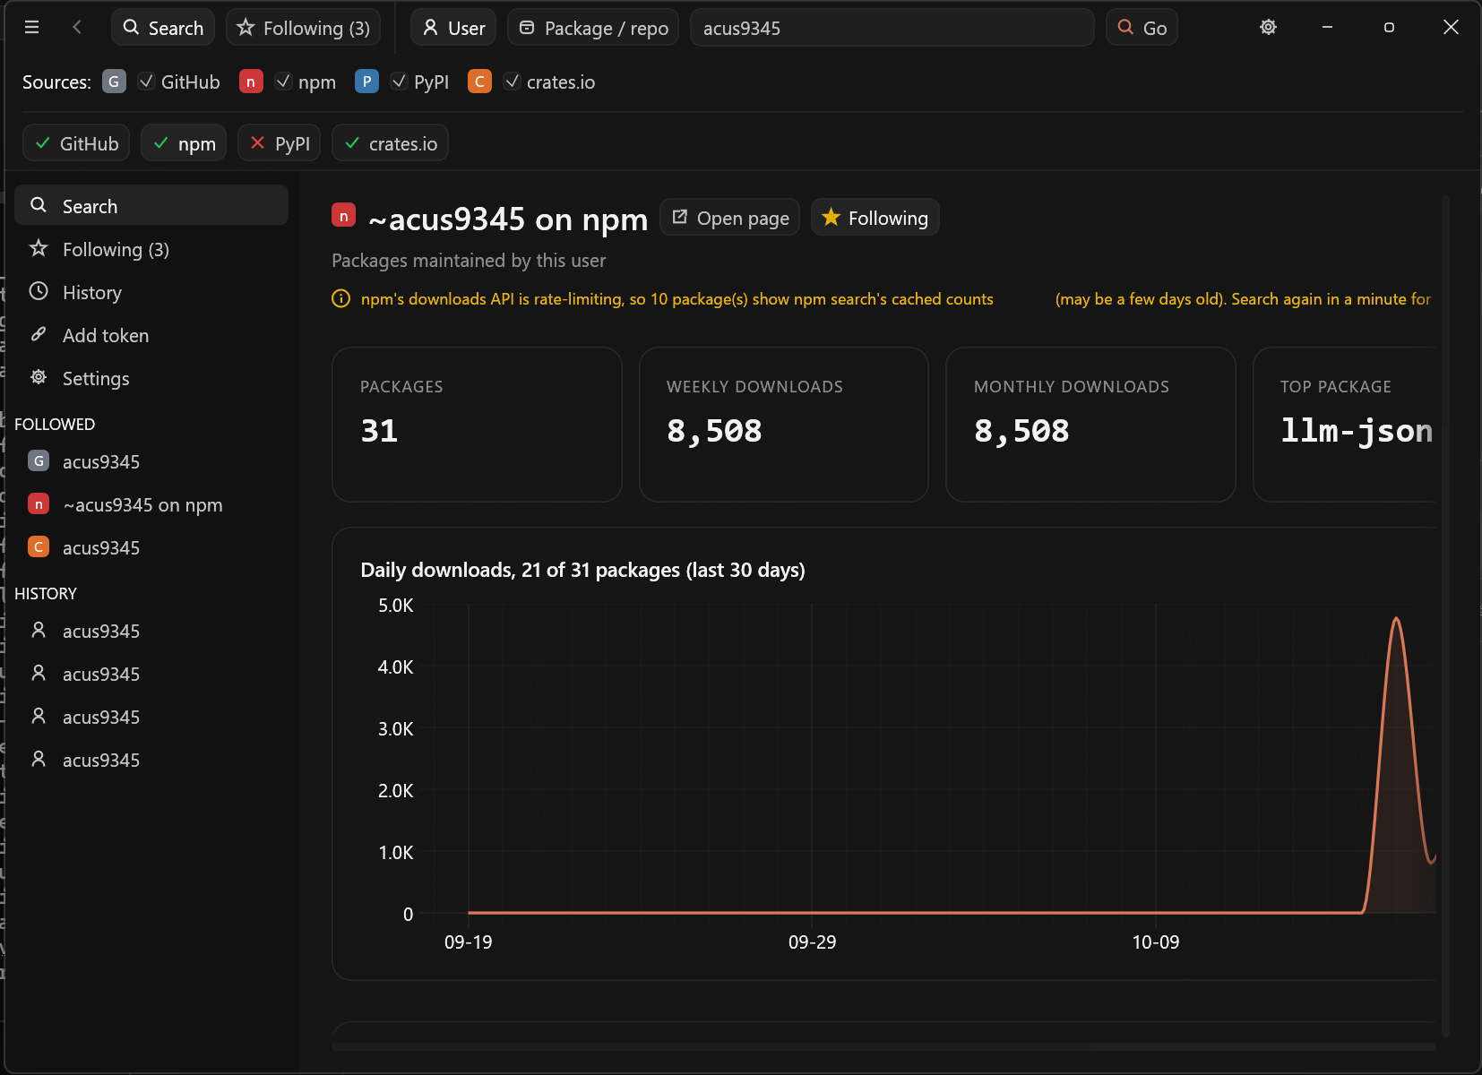Image resolution: width=1482 pixels, height=1075 pixels.
Task: Click the Packages 31 stat card
Action: pos(477,425)
